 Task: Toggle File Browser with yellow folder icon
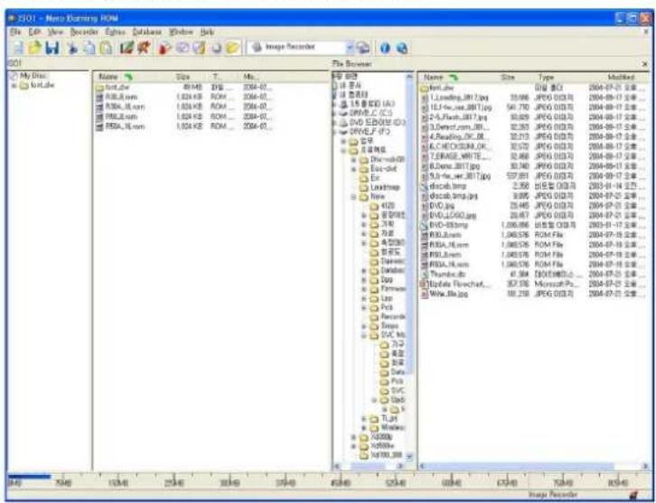(x=233, y=48)
